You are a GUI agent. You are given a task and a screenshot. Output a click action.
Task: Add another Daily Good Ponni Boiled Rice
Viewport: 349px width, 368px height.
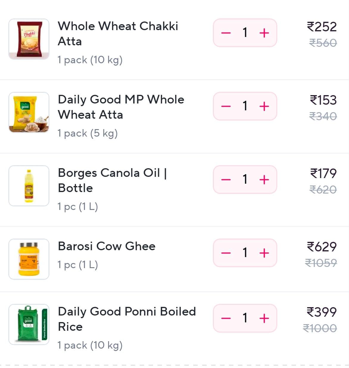click(264, 318)
